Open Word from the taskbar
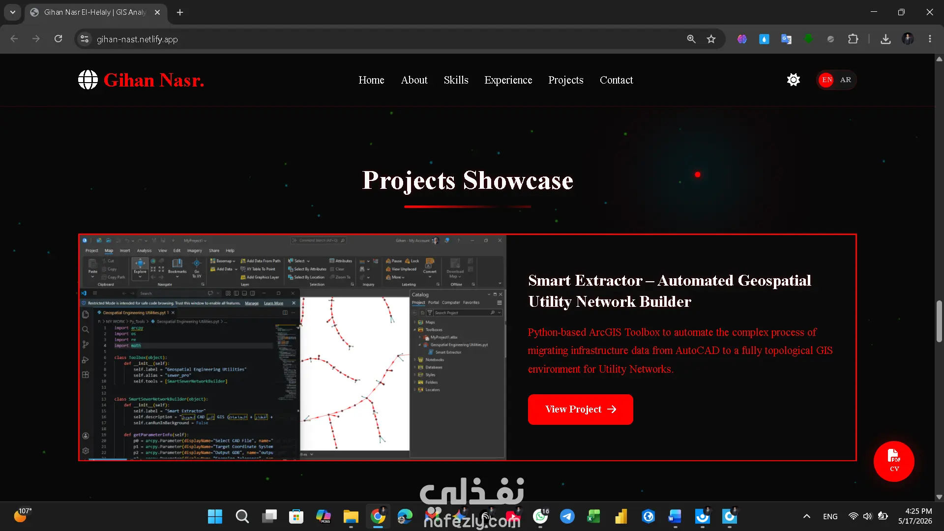Viewport: 944px width, 531px height. pyautogui.click(x=675, y=517)
